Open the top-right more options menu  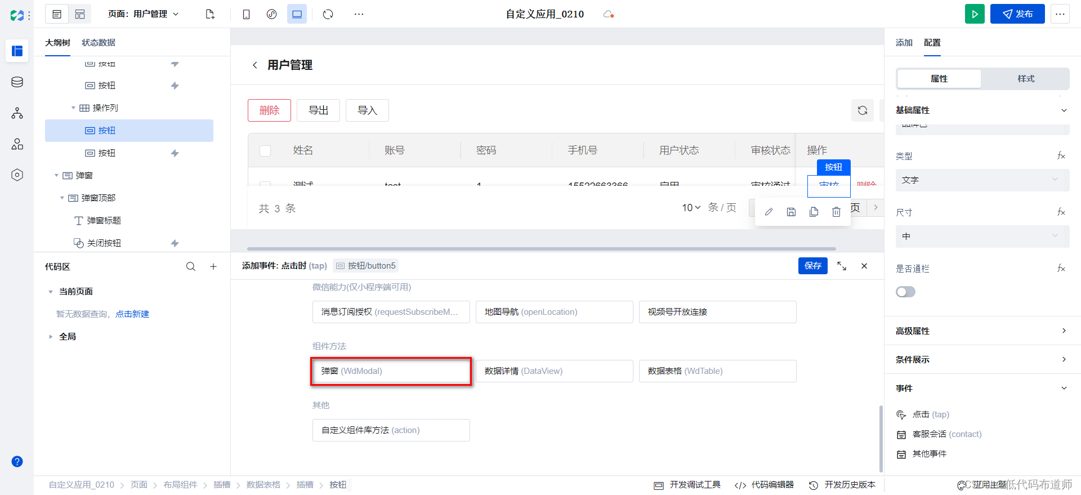[1060, 14]
